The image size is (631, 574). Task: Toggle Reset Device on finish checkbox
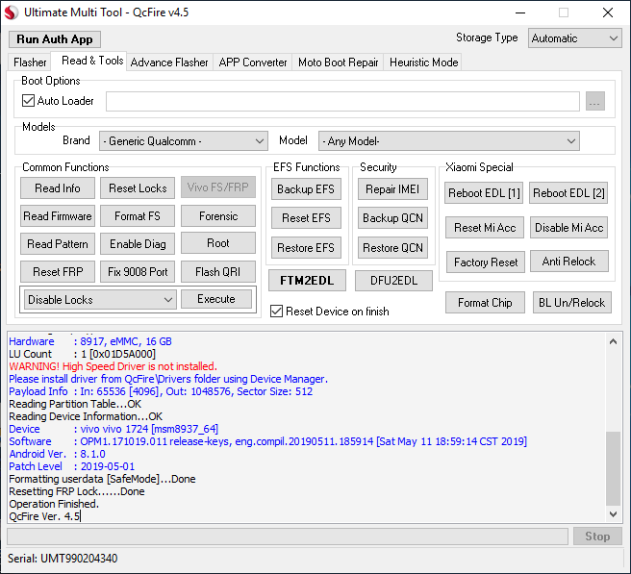[x=276, y=312]
